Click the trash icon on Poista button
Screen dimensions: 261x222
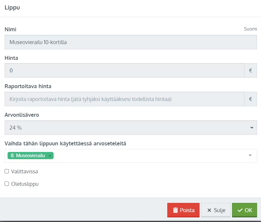tap(176, 210)
